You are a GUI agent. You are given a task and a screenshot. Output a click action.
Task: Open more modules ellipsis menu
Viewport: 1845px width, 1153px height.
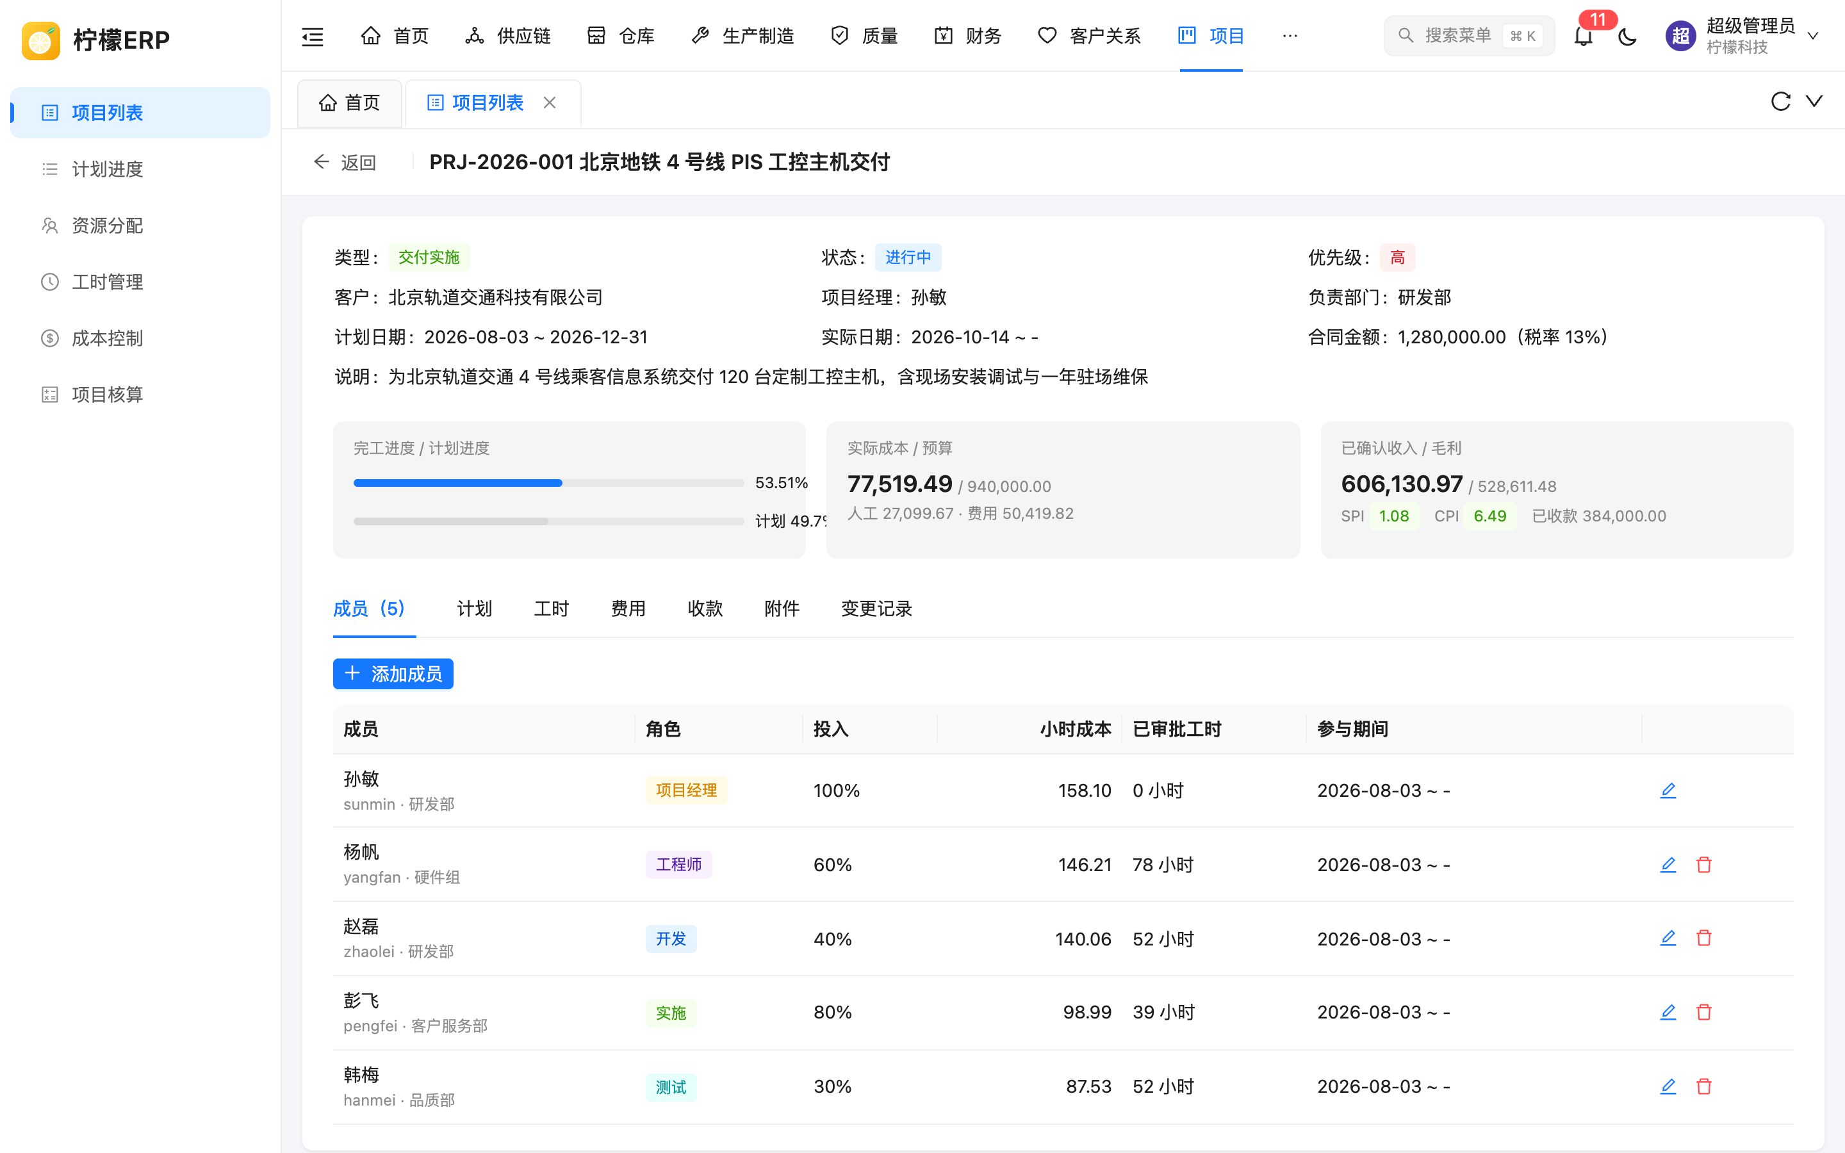pyautogui.click(x=1290, y=36)
